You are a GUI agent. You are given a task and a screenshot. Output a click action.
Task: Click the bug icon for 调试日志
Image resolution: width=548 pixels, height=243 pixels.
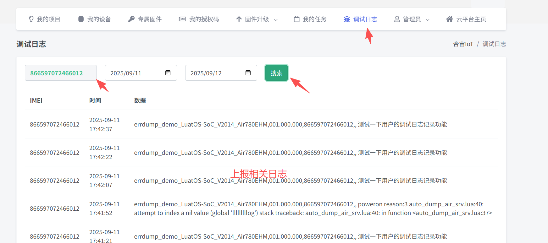pyautogui.click(x=347, y=19)
